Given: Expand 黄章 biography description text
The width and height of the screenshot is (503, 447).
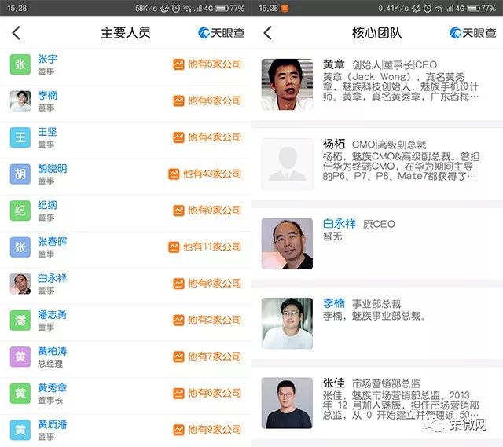Looking at the screenshot, I should tap(401, 86).
